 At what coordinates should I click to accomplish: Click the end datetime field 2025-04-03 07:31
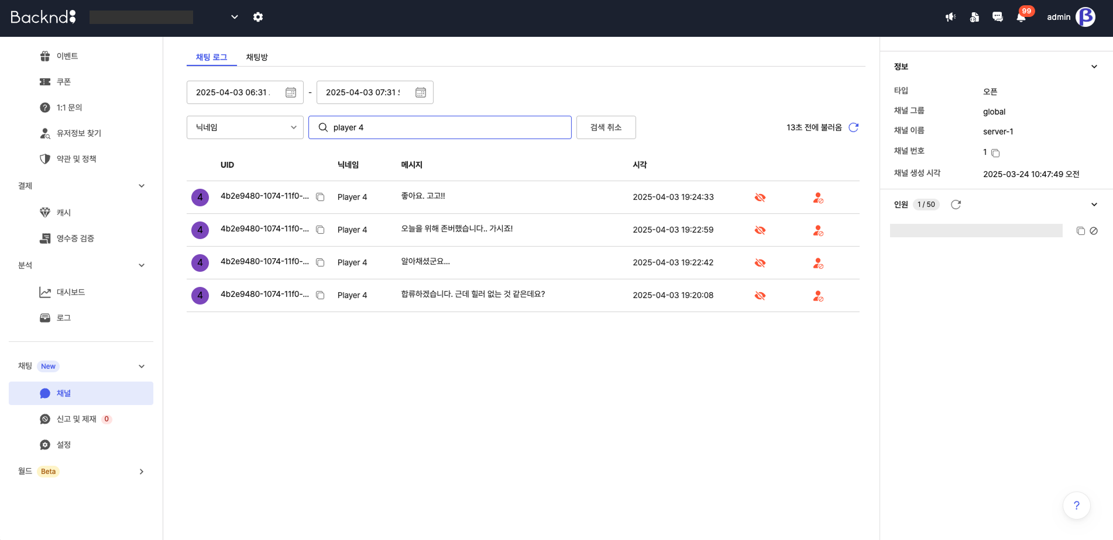pyautogui.click(x=375, y=92)
